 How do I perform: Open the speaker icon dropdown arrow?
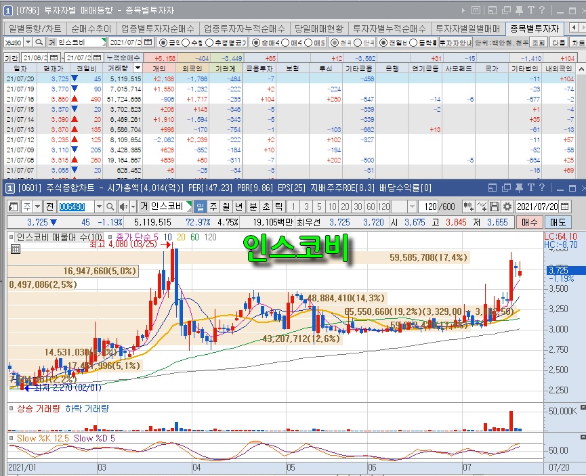point(133,207)
